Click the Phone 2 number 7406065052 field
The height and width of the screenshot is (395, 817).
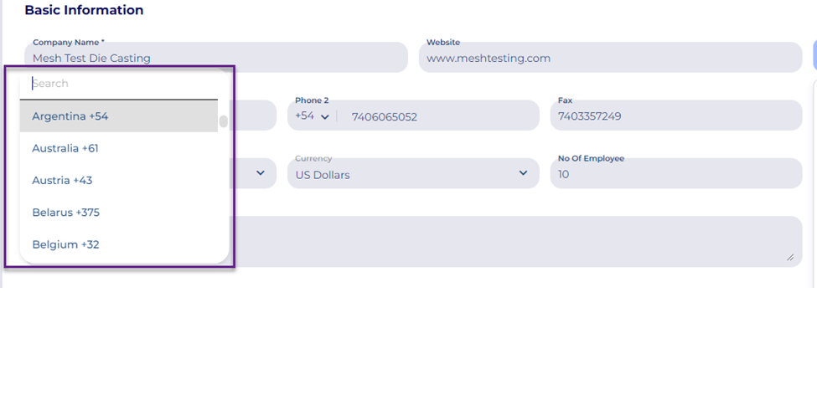[436, 117]
